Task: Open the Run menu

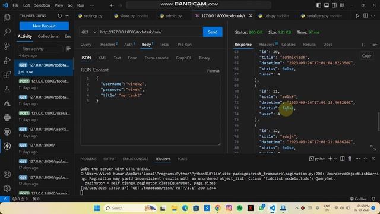Action: click(x=81, y=5)
